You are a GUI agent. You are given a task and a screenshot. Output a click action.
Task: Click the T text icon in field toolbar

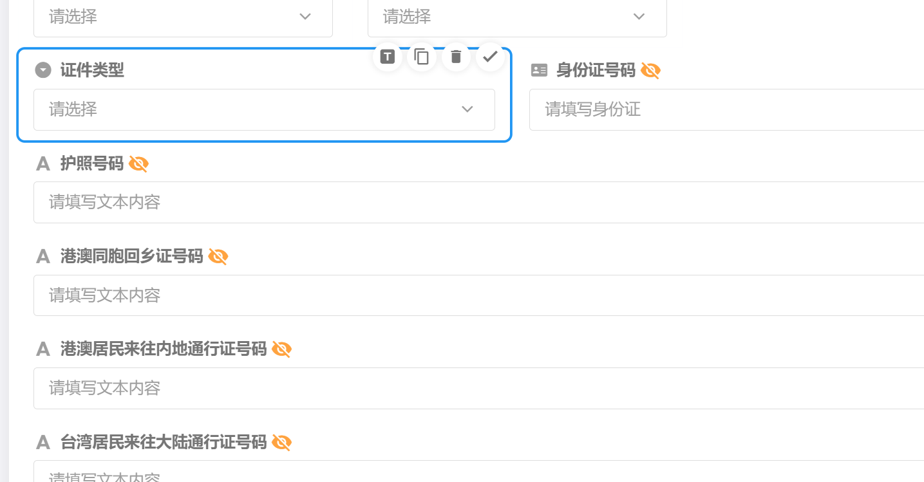click(x=387, y=57)
